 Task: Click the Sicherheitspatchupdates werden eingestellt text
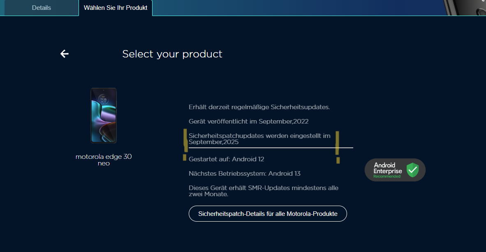[259, 139]
